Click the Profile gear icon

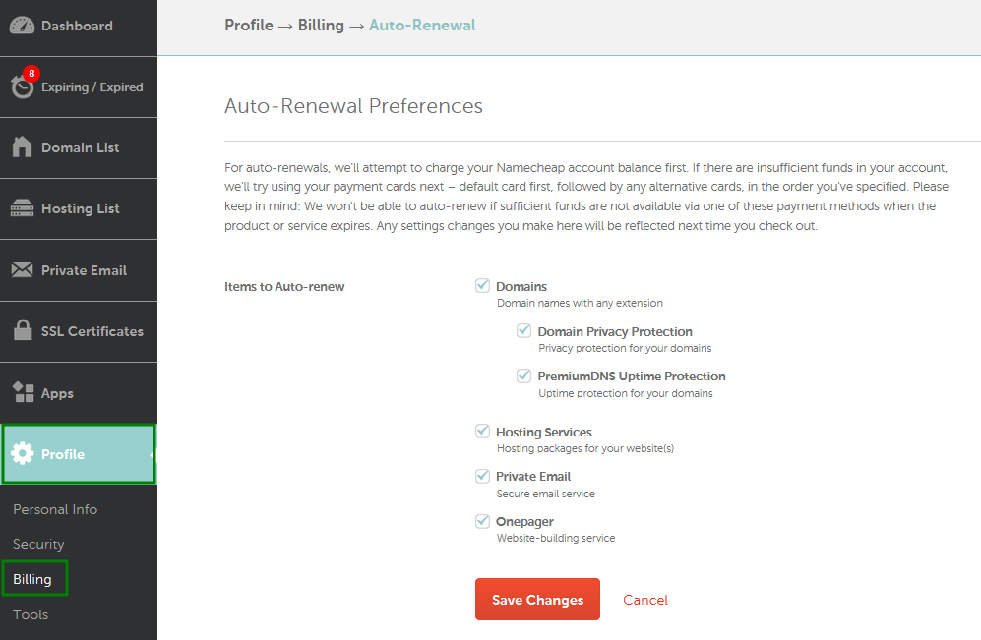pyautogui.click(x=23, y=453)
